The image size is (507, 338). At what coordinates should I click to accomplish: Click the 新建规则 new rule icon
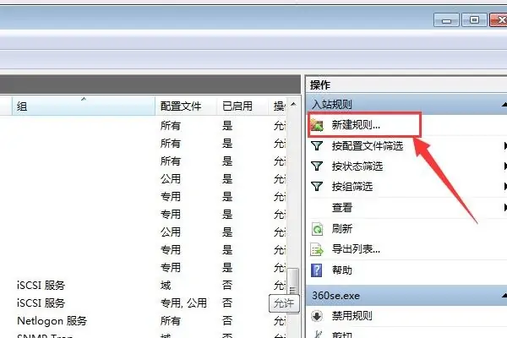coord(317,125)
